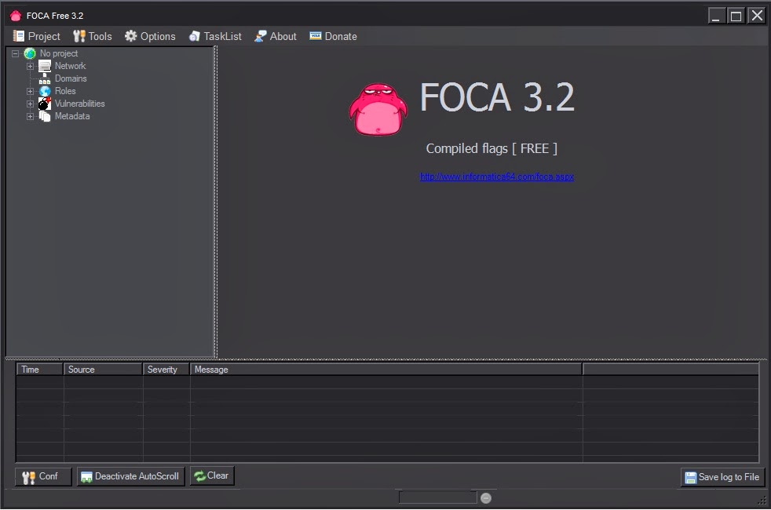Select the Metadata tree item
771x510 pixels.
(x=72, y=116)
